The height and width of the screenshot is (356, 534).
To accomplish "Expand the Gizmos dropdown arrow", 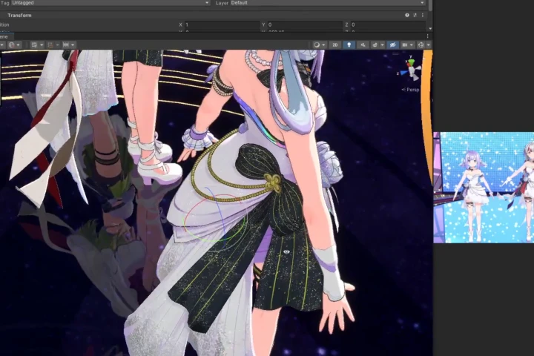I will click(428, 45).
